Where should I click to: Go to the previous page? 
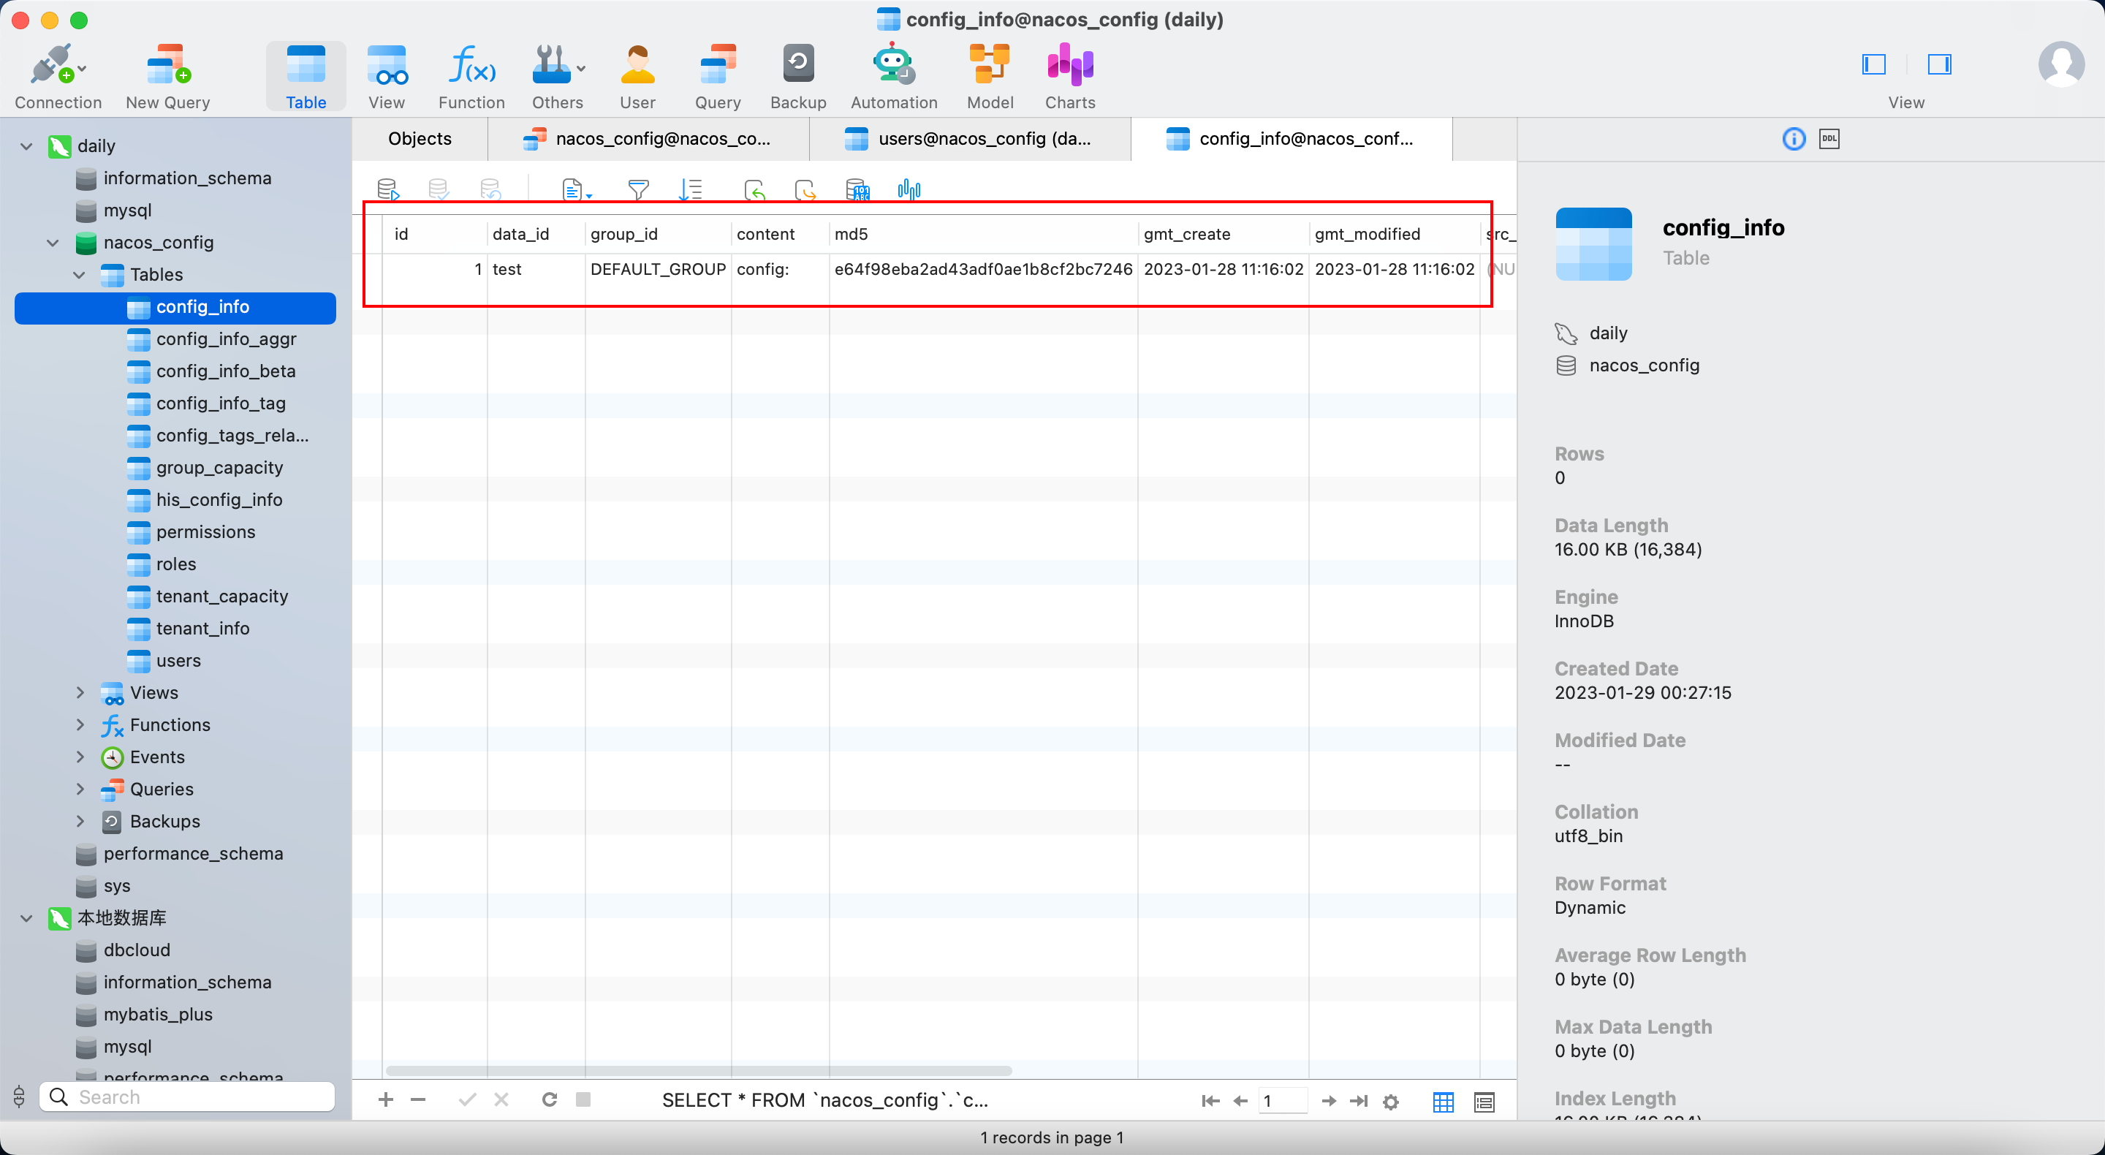[1240, 1101]
